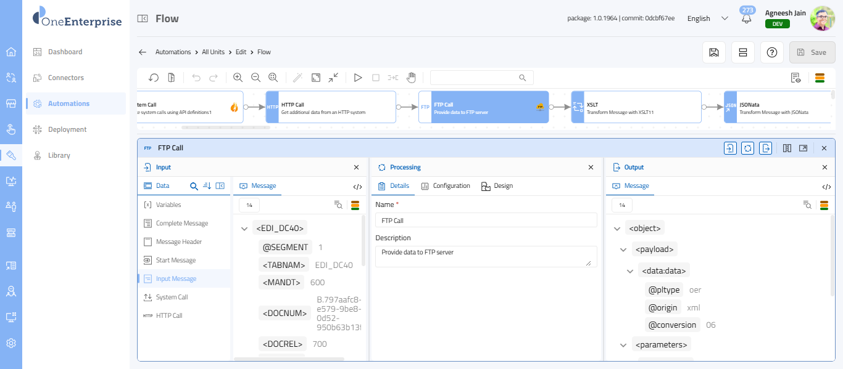Viewport: 843px width, 369px height.
Task: Click the search icon in Input Data panel
Action: [194, 186]
